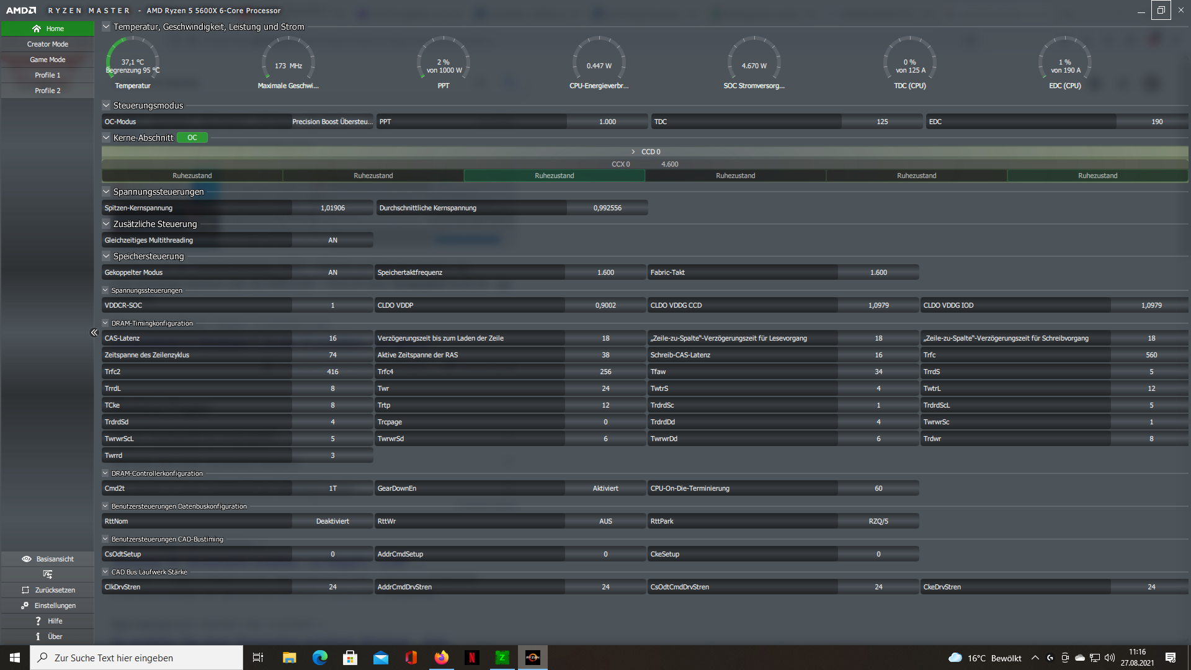Screen dimensions: 1191x670
Task: Open Einstellungen using the gears icon
Action: pyautogui.click(x=25, y=605)
